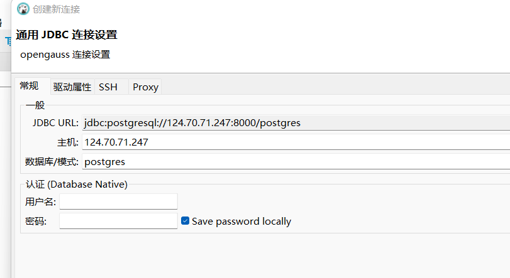This screenshot has width=510, height=278.
Task: Uncheck the Save password locally checkbox
Action: click(x=185, y=221)
